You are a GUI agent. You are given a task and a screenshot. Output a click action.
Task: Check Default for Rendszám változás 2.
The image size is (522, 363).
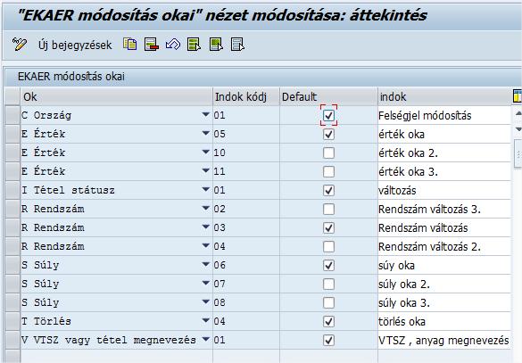coord(328,246)
